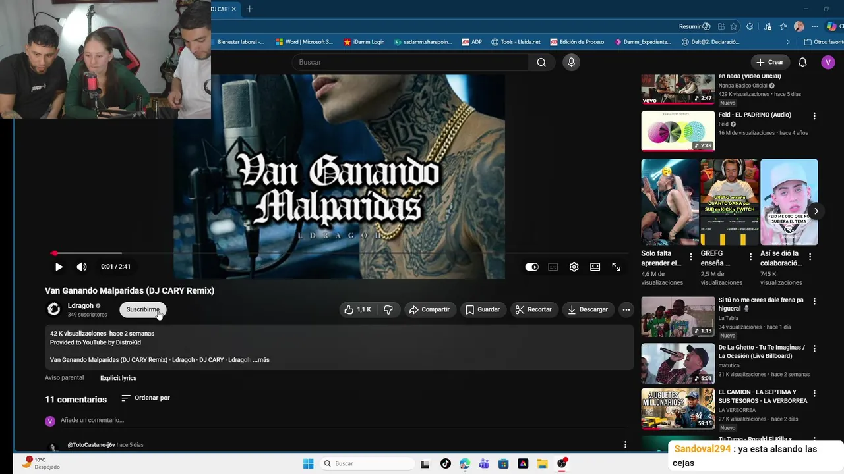Dislike the video with thumbs down

388,309
